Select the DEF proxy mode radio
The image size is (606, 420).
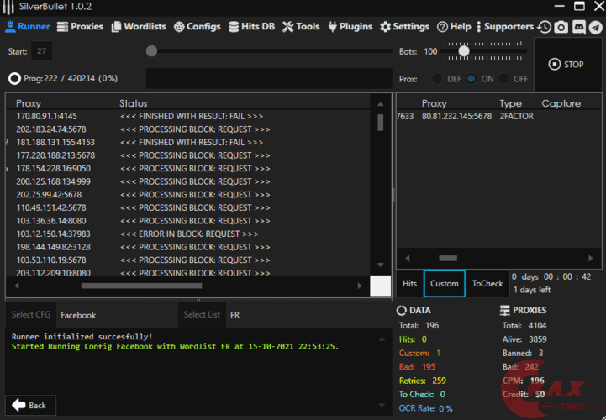click(x=436, y=79)
